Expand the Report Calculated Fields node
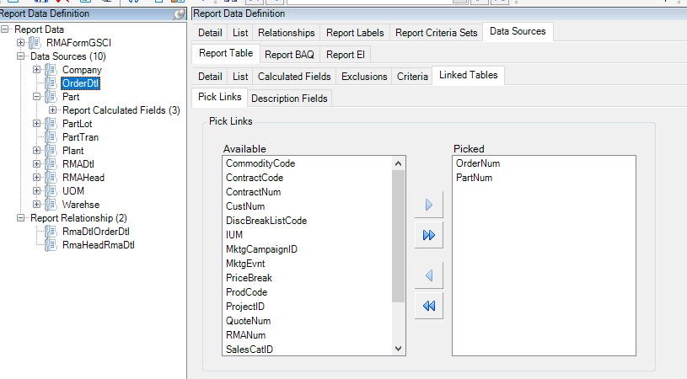 click(53, 110)
